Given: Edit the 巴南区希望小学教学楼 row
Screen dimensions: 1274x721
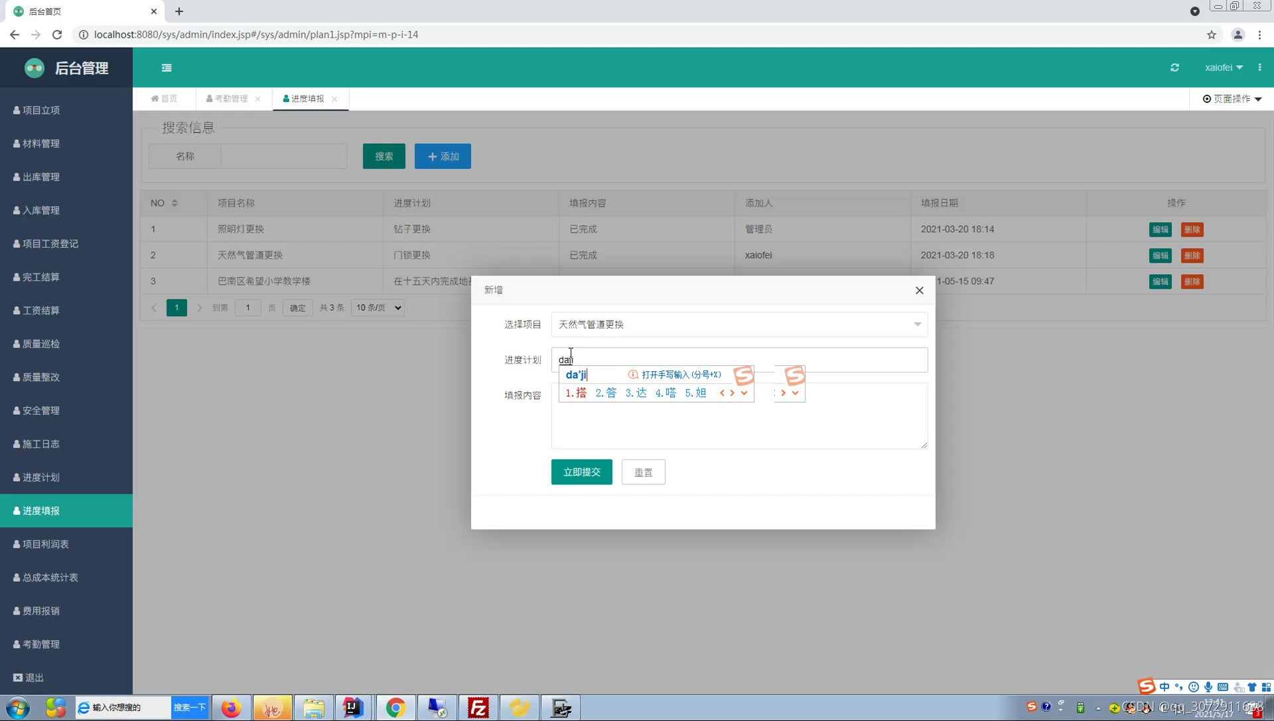Looking at the screenshot, I should [1160, 282].
